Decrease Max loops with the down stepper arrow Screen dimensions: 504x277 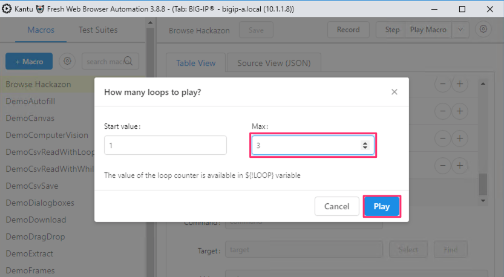click(365, 148)
